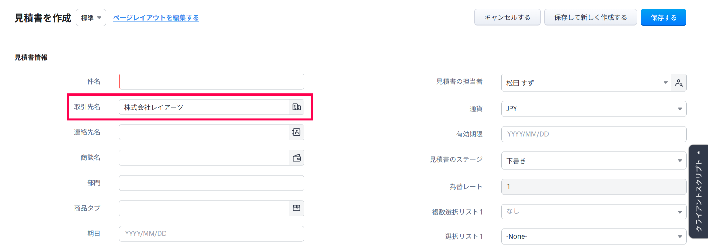
Task: Click the account lookup icon in 取引先名 field
Action: click(296, 107)
